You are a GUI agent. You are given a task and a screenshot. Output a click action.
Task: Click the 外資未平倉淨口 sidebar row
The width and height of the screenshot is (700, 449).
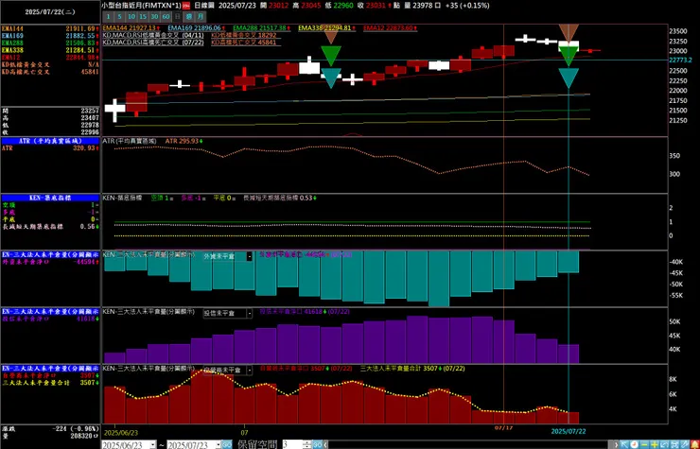50,262
